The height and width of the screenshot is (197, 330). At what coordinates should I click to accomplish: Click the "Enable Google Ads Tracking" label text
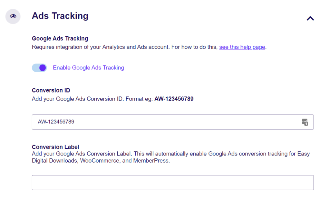[89, 67]
